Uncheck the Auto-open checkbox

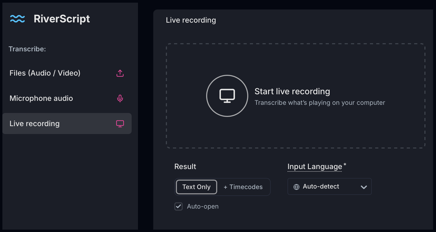(179, 206)
